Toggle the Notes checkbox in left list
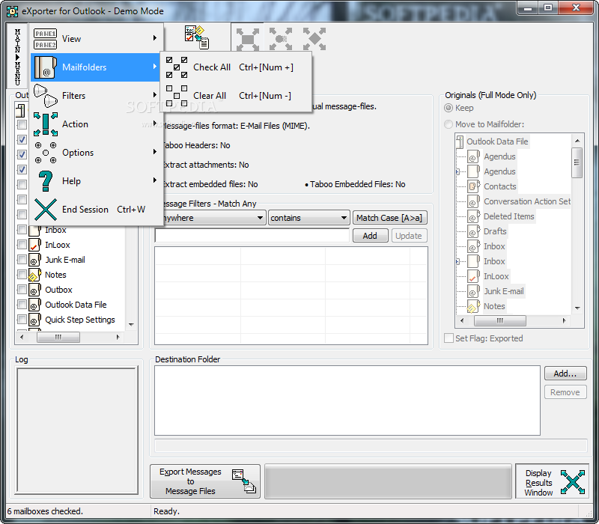This screenshot has height=524, width=599. tap(22, 275)
